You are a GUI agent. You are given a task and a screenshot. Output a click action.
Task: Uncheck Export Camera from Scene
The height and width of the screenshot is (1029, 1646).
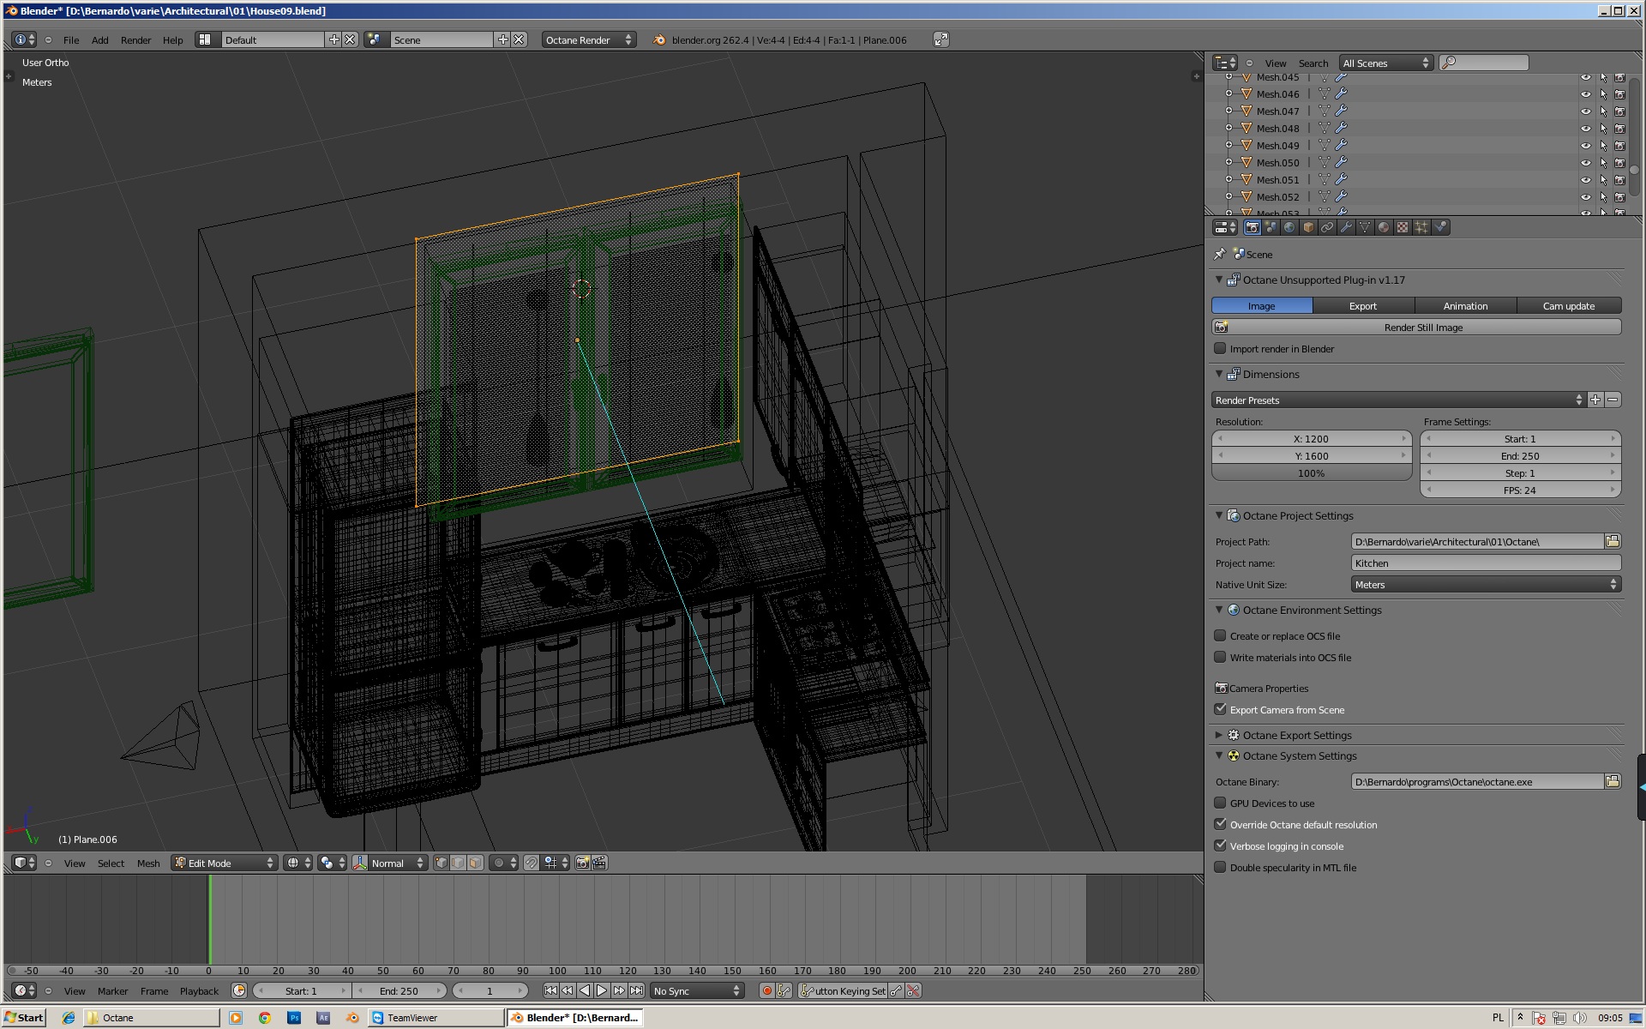pyautogui.click(x=1220, y=709)
